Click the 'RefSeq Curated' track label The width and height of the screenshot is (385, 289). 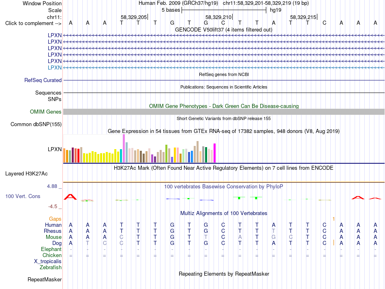click(x=43, y=80)
